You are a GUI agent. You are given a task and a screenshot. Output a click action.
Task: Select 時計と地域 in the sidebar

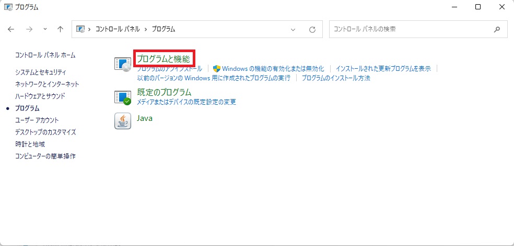tap(30, 144)
